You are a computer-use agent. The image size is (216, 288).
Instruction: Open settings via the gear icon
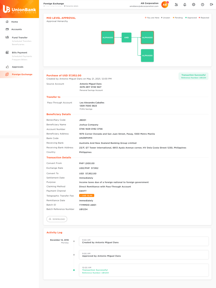coord(194,4)
